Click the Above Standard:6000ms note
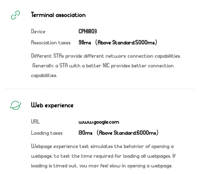The width and height of the screenshot is (199, 174). click(x=128, y=133)
